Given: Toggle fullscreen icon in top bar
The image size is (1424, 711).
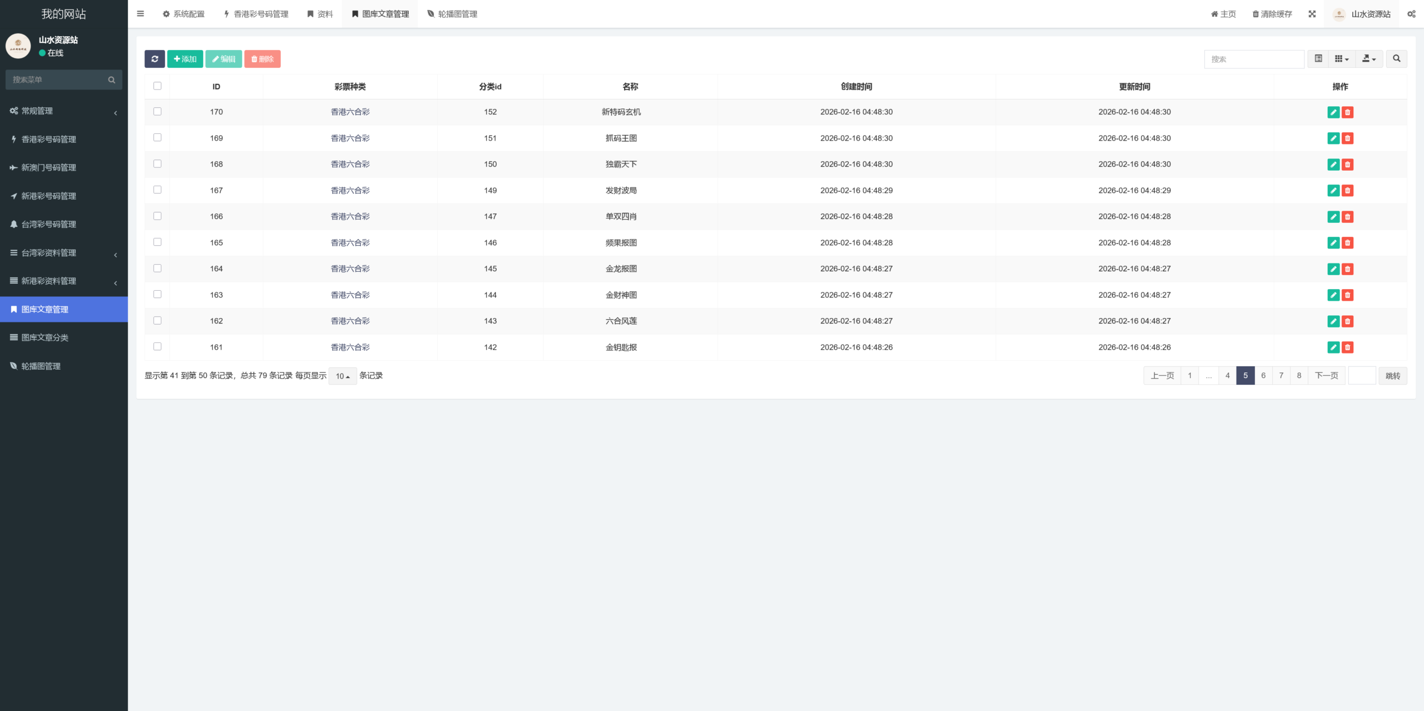Looking at the screenshot, I should point(1312,14).
